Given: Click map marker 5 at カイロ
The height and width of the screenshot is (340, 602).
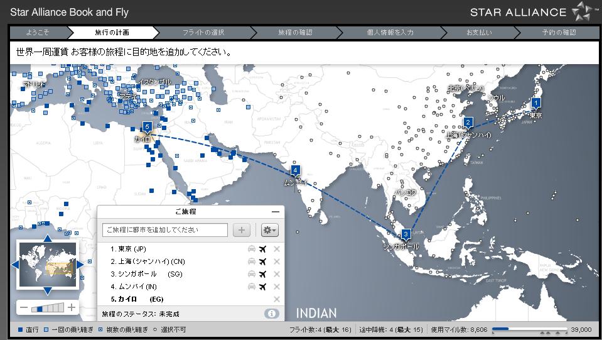Looking at the screenshot, I should (147, 128).
